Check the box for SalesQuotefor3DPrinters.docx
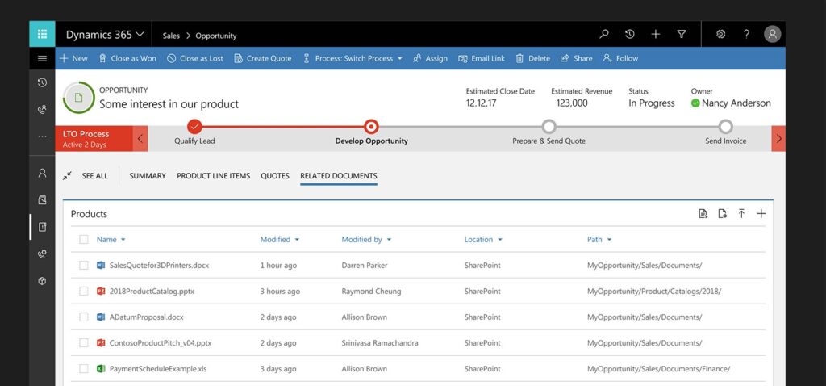Image resolution: width=826 pixels, height=386 pixels. 84,266
